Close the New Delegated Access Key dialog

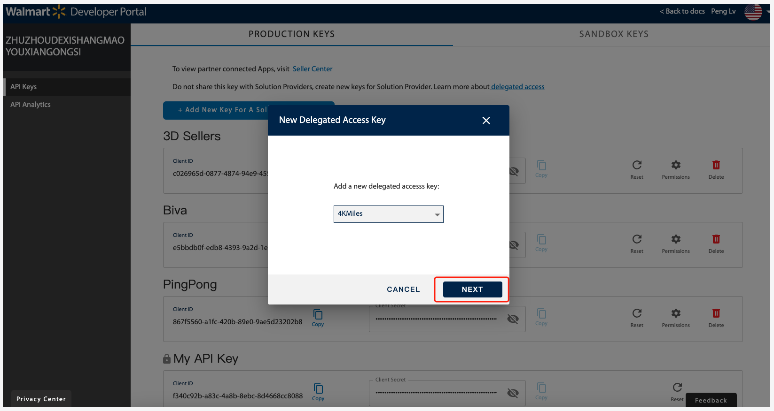click(486, 121)
